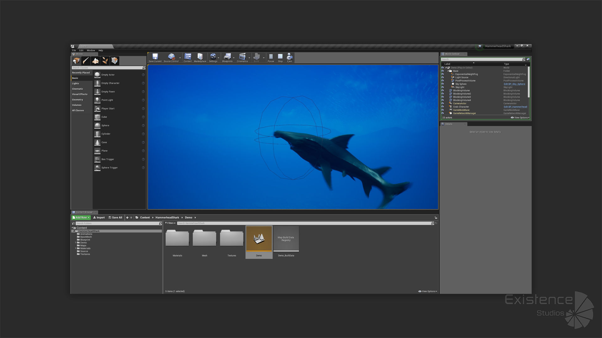Open Marketplace from toolbar
This screenshot has width=602, height=338.
coord(200,58)
